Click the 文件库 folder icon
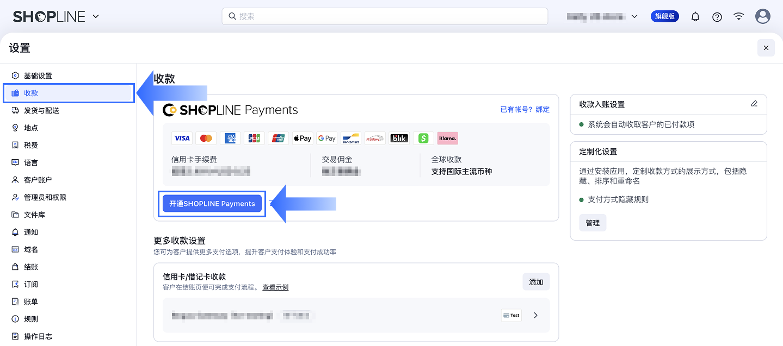The image size is (783, 346). click(15, 215)
